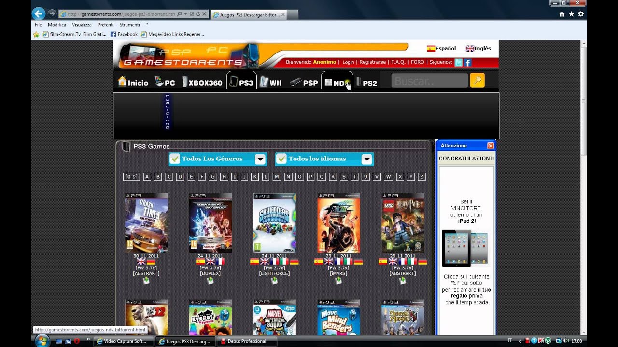Open the Preferiti menu

point(105,25)
